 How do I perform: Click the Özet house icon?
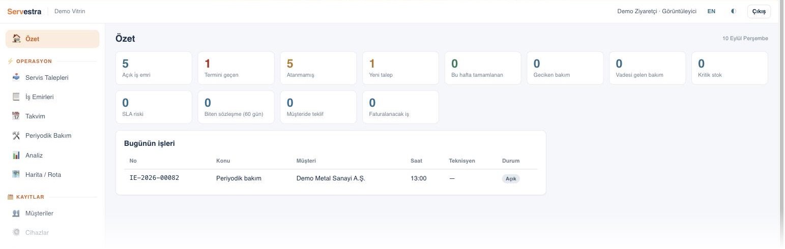[x=16, y=39]
